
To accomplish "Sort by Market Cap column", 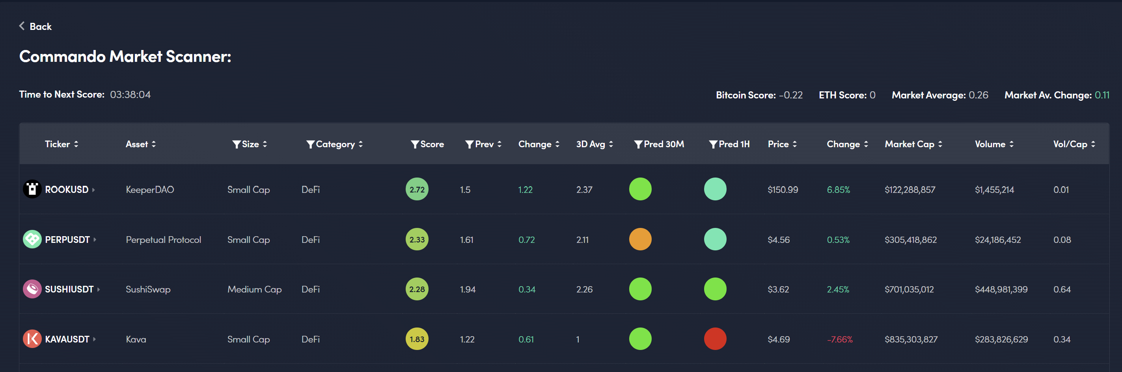I will coord(940,144).
